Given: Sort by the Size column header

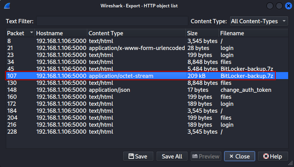Looking at the screenshot, I should point(201,33).
